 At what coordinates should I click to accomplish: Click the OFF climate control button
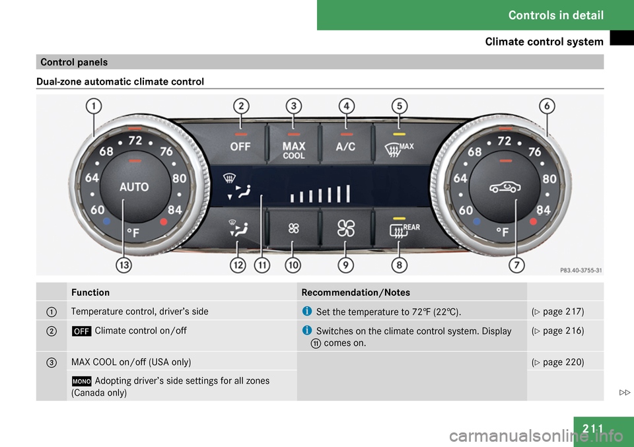point(240,144)
